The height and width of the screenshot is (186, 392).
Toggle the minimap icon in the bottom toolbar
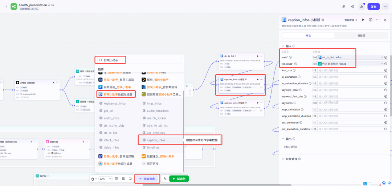pyautogui.click(x=130, y=179)
